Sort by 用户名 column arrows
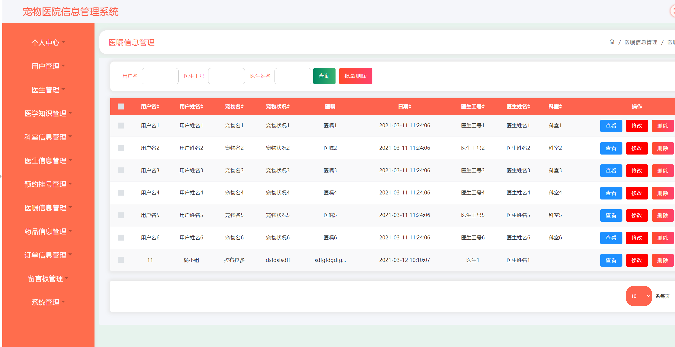Image resolution: width=675 pixels, height=347 pixels. tap(158, 106)
